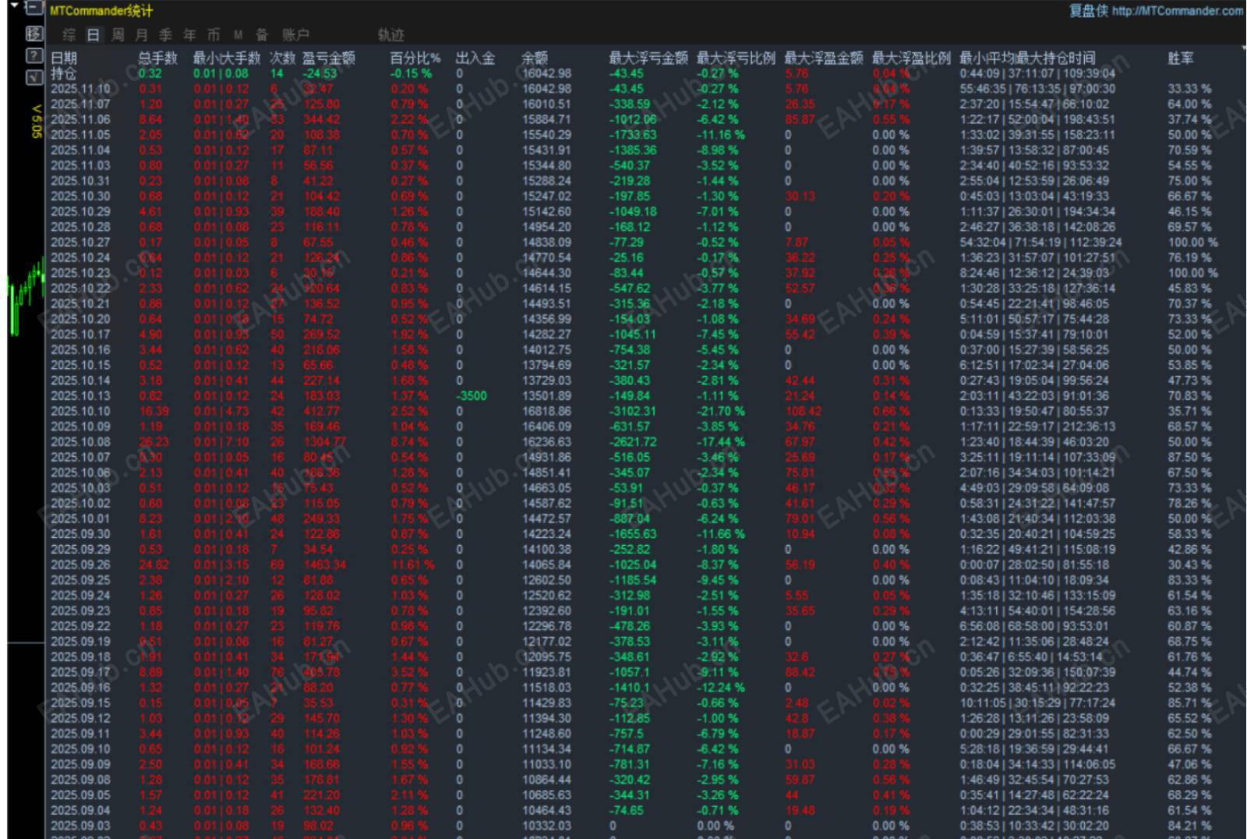Select the 2025.10.01 date row

pos(81,519)
